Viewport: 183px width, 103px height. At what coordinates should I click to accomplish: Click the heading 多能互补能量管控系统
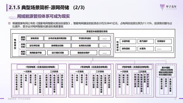tap(97, 31)
